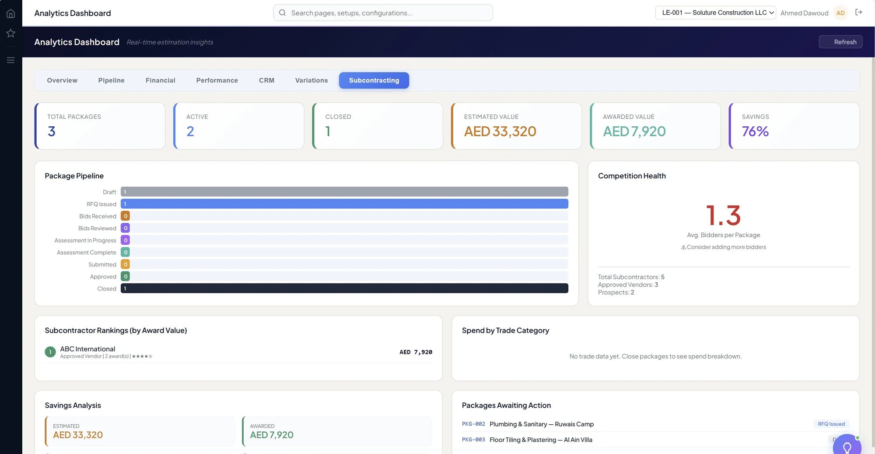This screenshot has width=875, height=454.
Task: Click the Competition Health heading
Action: pos(632,176)
